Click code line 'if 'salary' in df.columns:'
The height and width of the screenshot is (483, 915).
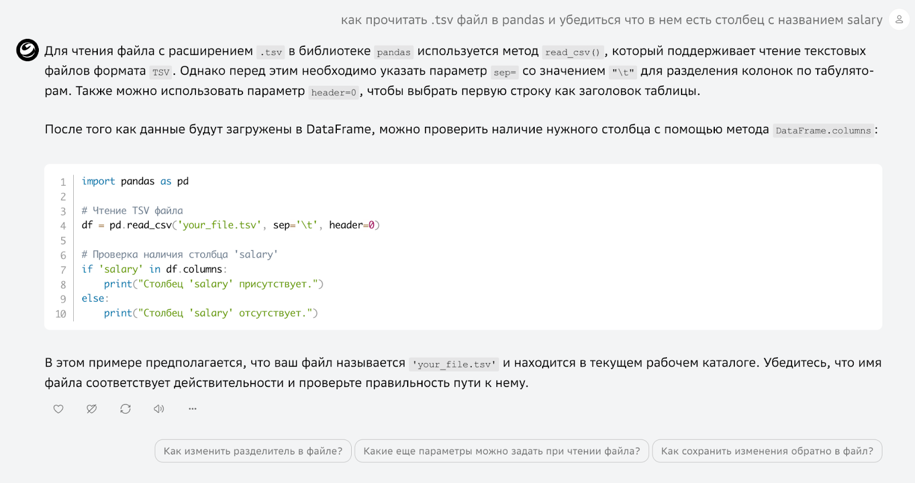(154, 269)
